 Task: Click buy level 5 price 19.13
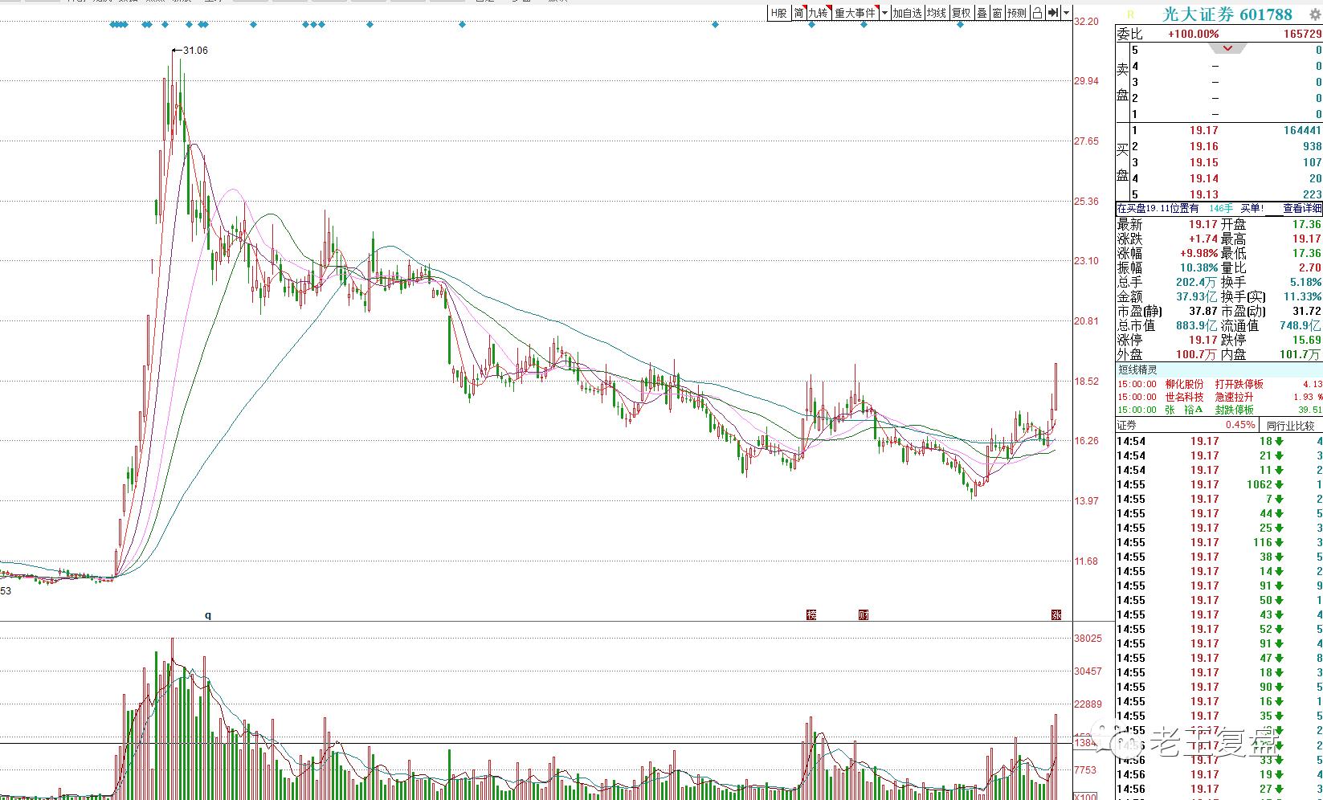[x=1204, y=194]
